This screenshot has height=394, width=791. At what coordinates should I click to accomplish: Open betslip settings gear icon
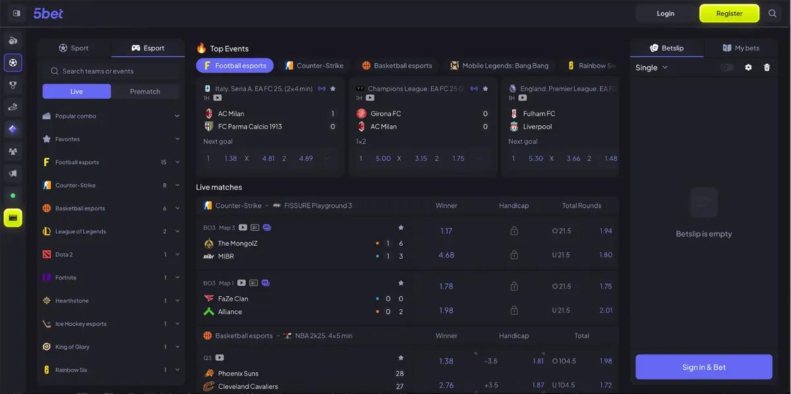tap(748, 67)
